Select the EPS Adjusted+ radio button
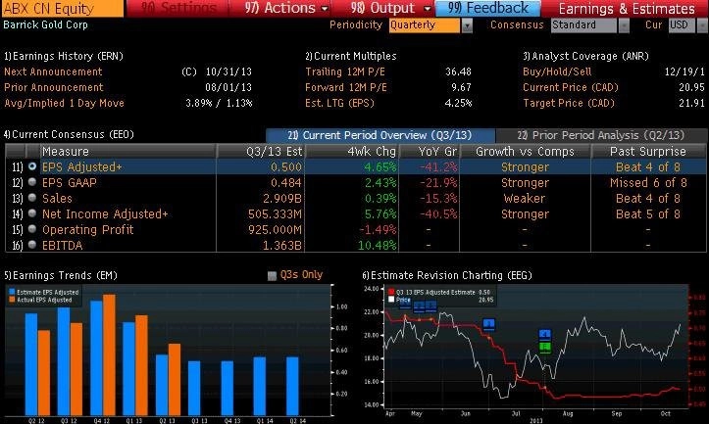Viewport: 709px width, 424px height. click(x=32, y=166)
